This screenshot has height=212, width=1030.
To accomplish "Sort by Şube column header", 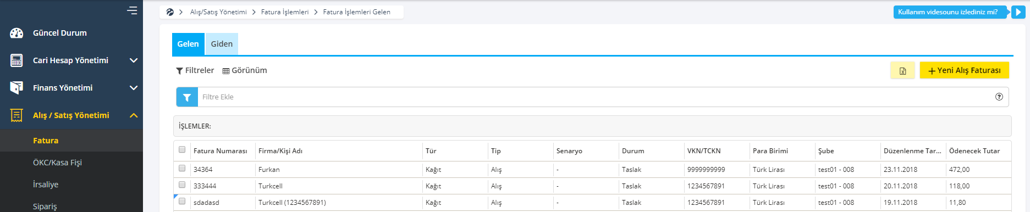I will click(x=826, y=151).
